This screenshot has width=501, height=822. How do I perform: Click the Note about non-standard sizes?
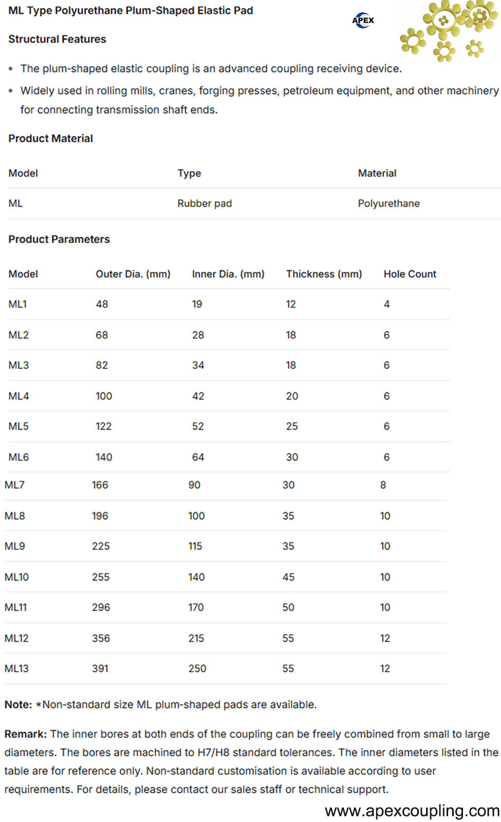coord(160,704)
